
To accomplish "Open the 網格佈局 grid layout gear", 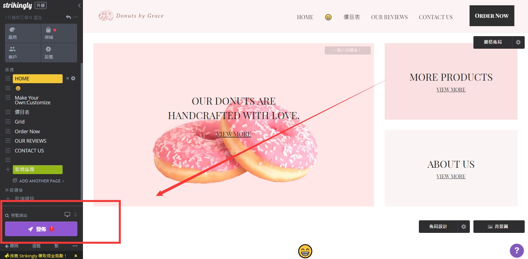I will point(518,42).
